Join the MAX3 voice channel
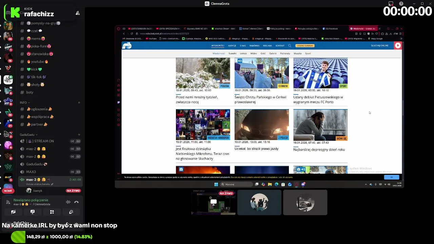This screenshot has height=244, width=434. tap(50, 172)
